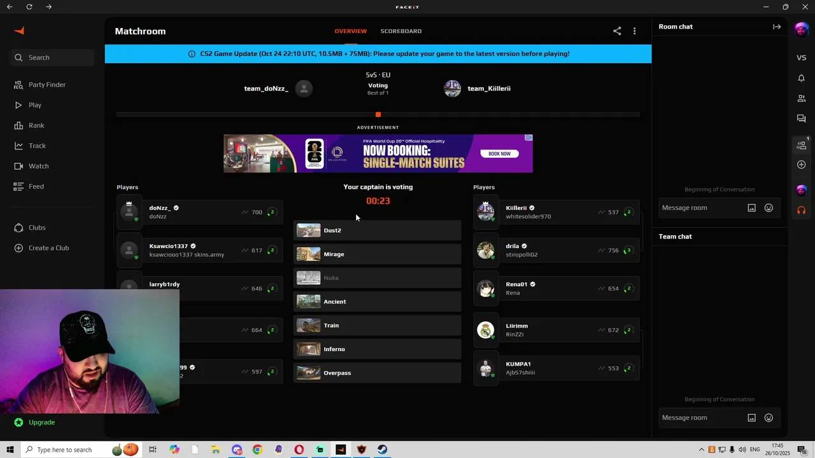Click the VS icon in right rail

802,58
